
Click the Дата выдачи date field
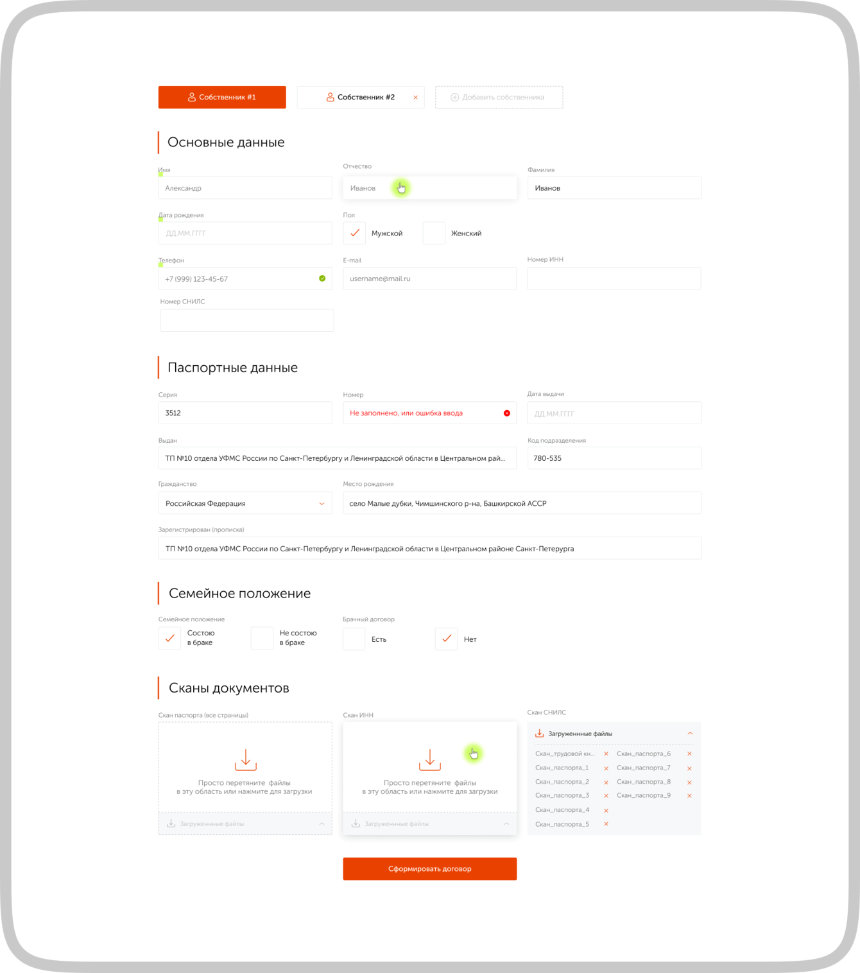pos(614,413)
